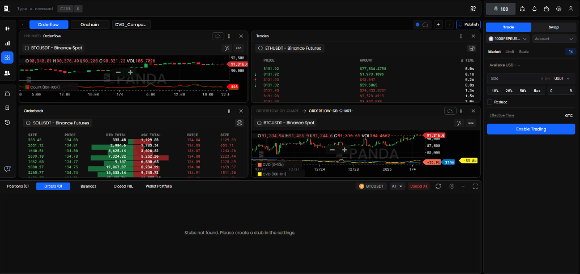Select Limit order type

coord(510,52)
